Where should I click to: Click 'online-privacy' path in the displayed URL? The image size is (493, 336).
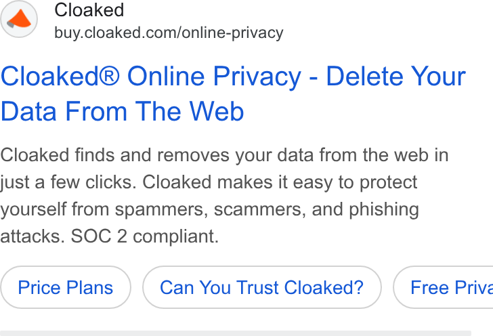[x=233, y=34]
